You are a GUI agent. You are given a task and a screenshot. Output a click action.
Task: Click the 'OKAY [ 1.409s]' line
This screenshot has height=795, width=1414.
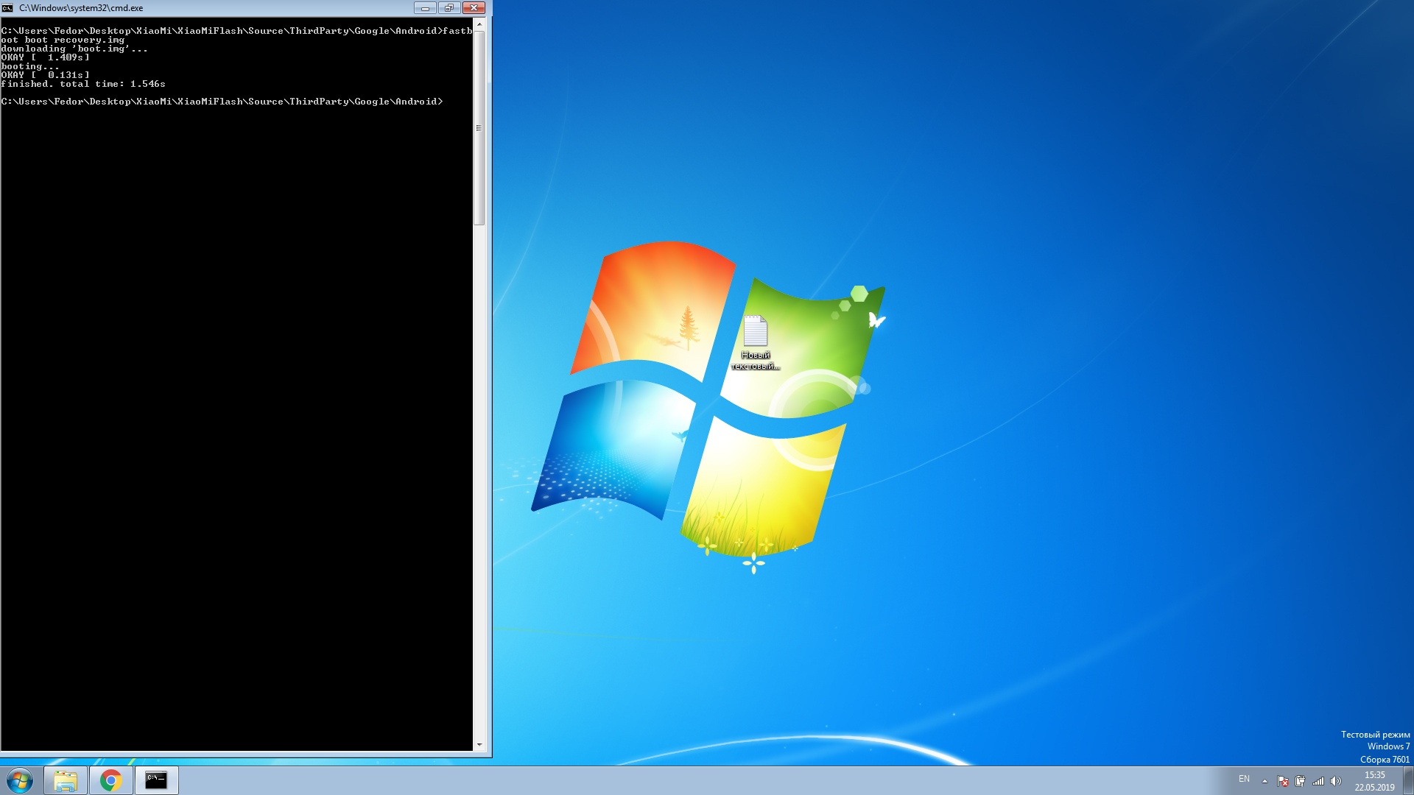tap(45, 57)
